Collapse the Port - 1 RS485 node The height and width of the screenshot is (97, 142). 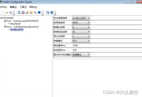click(5, 27)
